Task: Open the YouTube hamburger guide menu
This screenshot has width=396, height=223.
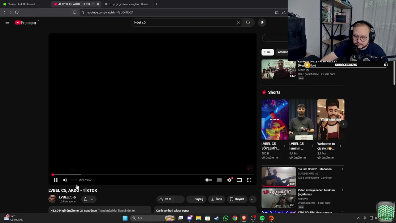Action: point(7,22)
